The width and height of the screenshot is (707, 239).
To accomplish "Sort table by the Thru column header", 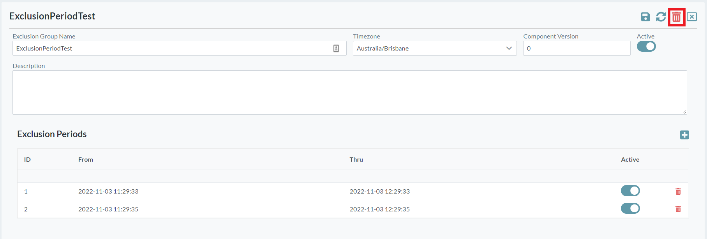I will pos(356,159).
